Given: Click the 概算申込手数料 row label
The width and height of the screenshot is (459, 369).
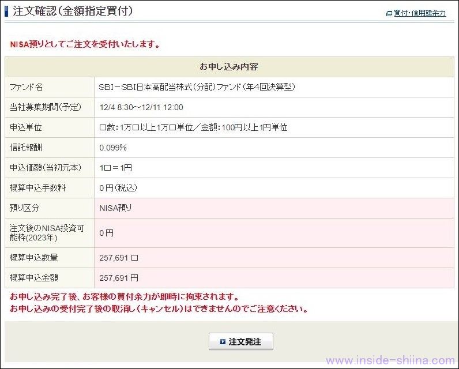Looking at the screenshot, I should pos(37,188).
